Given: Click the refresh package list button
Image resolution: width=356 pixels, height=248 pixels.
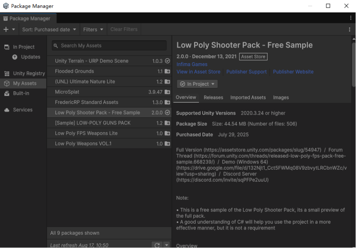Looking at the screenshot, I should 157,245.
